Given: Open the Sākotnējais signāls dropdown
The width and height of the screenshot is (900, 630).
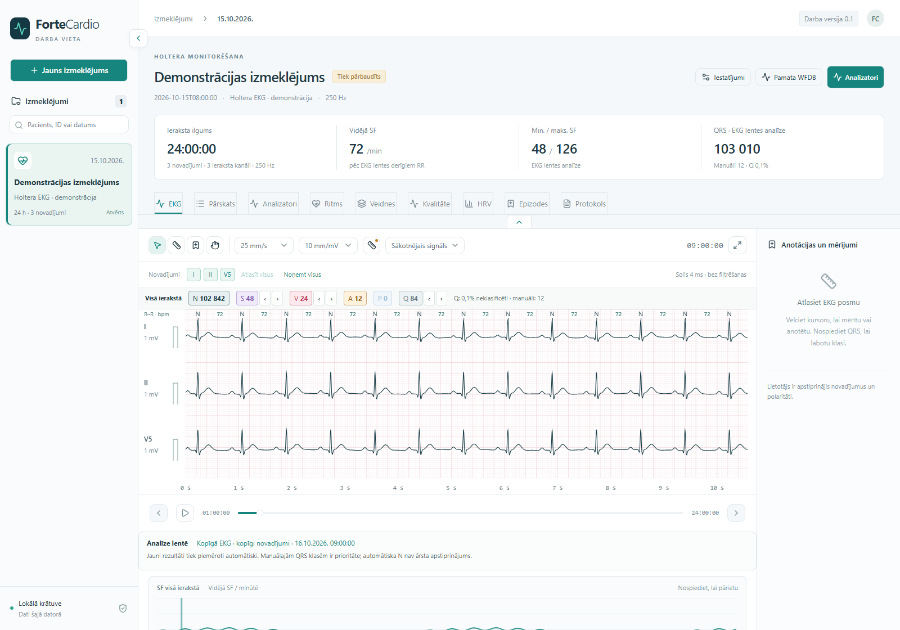Looking at the screenshot, I should pos(425,246).
